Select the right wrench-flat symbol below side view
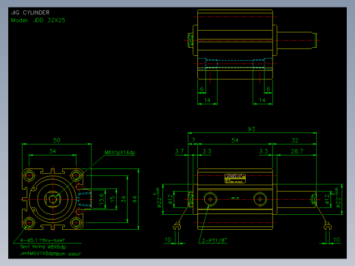 coord(327,226)
